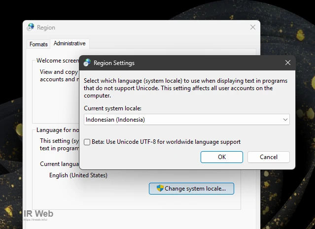Open the Indonesian (Indonesia) locale combo box
315x229 pixels.
182,120
